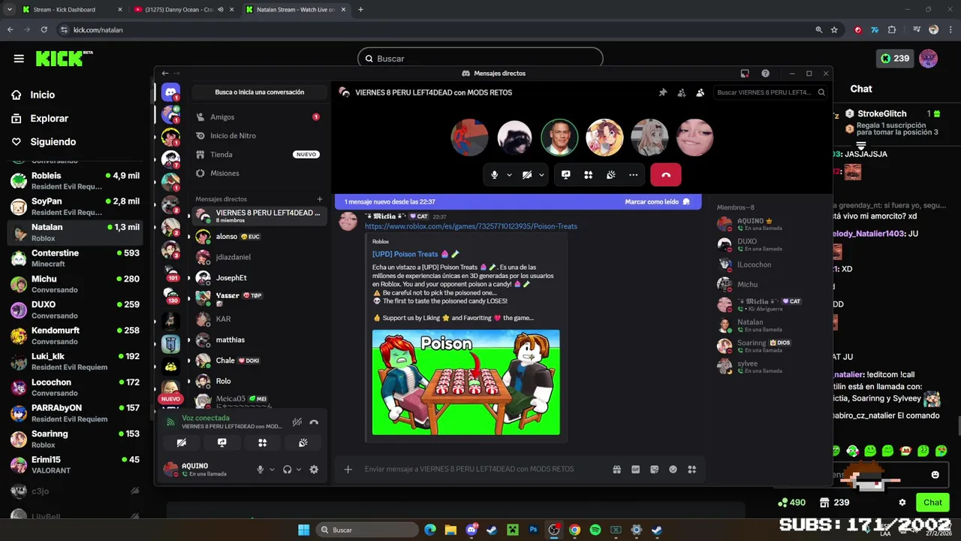Open sticker picker in message box
961x541 pixels.
654,470
